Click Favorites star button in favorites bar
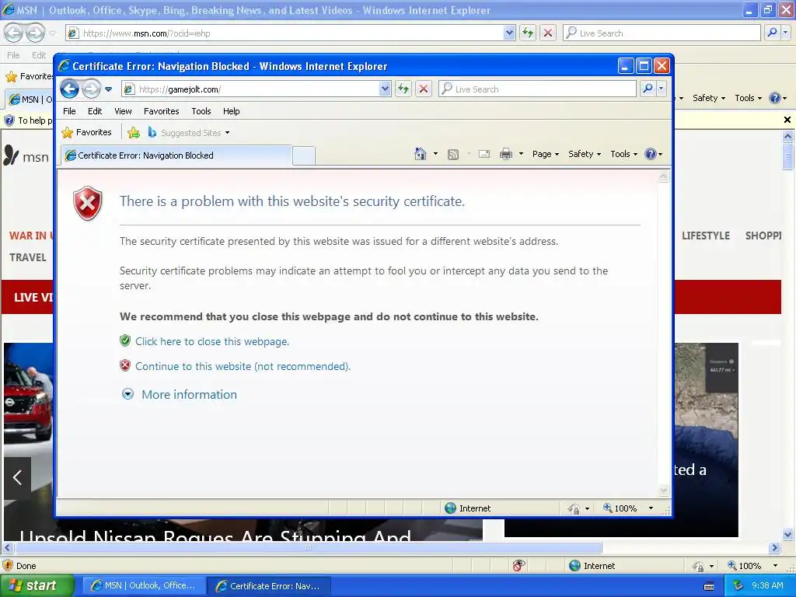The height and width of the screenshot is (597, 796). click(x=86, y=132)
